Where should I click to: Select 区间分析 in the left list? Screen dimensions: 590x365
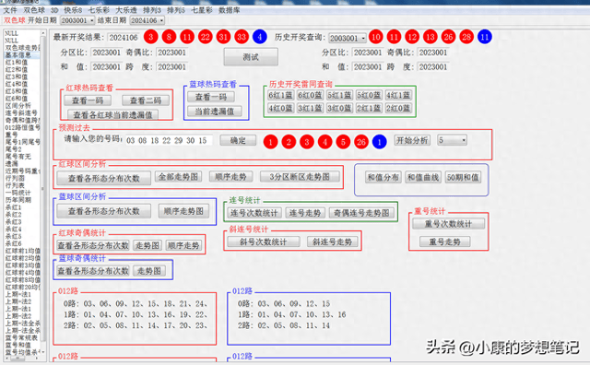18,106
